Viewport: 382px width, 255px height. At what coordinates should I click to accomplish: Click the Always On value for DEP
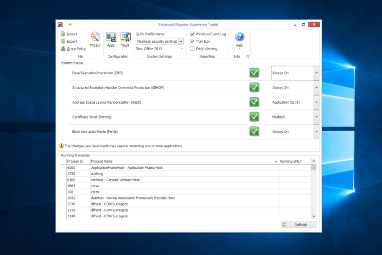point(281,73)
